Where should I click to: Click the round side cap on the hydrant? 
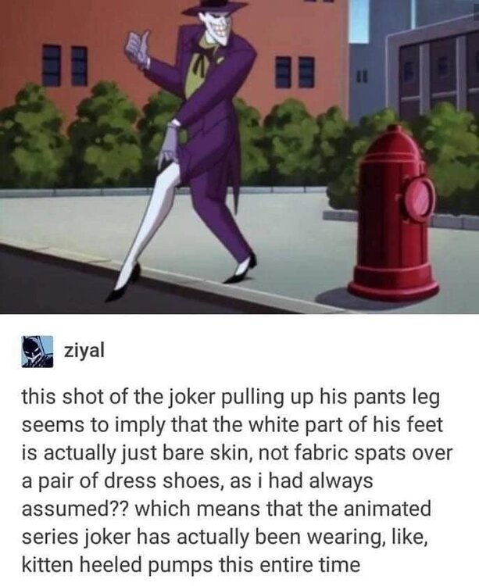point(421,198)
